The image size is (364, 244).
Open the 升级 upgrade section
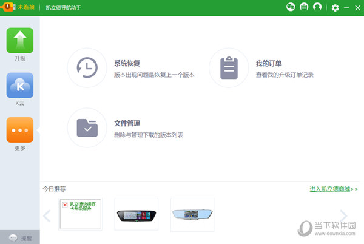pyautogui.click(x=20, y=41)
